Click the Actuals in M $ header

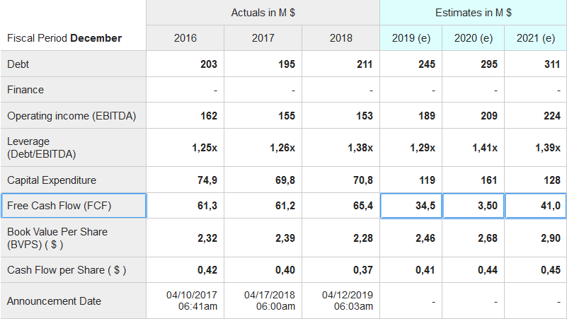tap(263, 13)
